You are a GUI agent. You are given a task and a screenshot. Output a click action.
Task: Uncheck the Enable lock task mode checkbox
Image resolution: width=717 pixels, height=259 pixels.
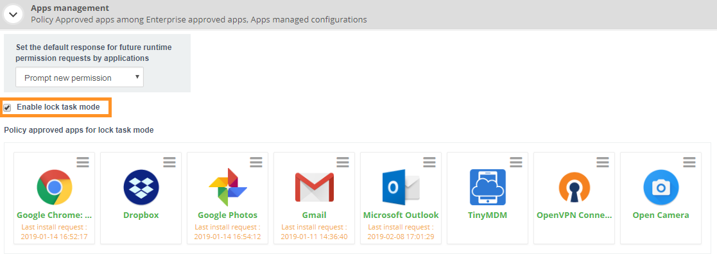coord(7,108)
